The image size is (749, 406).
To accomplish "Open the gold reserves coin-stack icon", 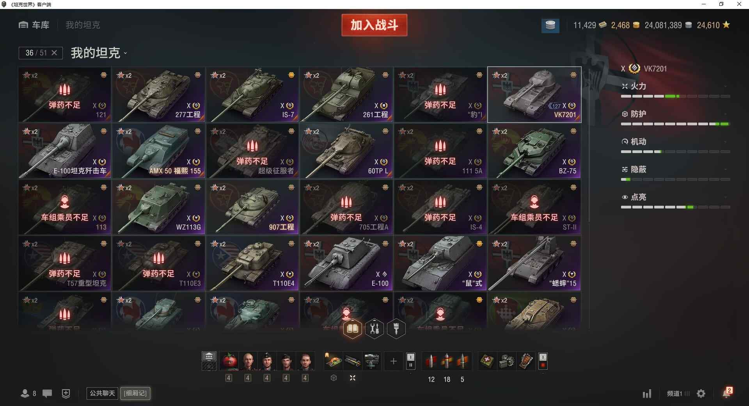I will point(550,25).
